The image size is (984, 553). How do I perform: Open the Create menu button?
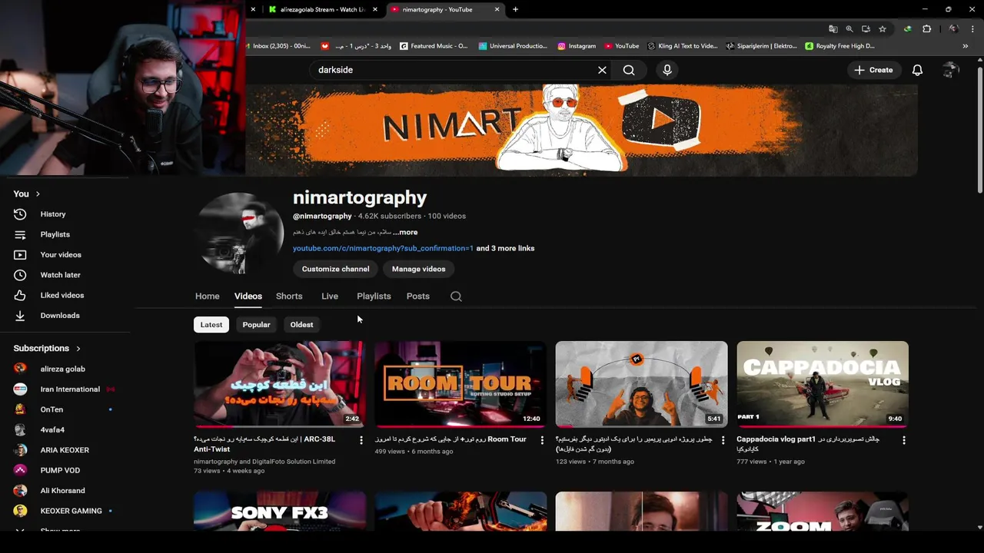click(x=873, y=70)
